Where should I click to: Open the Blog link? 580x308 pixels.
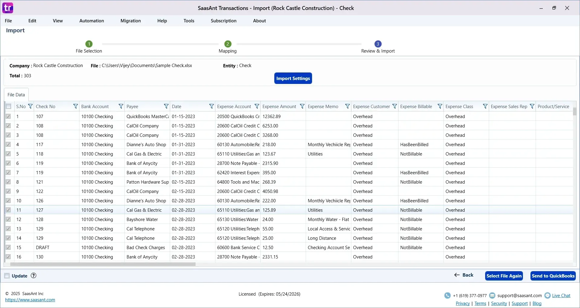(x=537, y=303)
